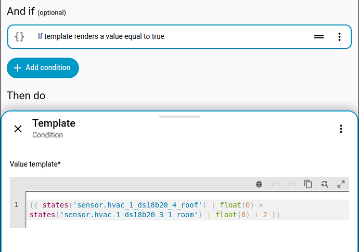
Task: Grab the condition reorder handle
Action: [x=319, y=36]
